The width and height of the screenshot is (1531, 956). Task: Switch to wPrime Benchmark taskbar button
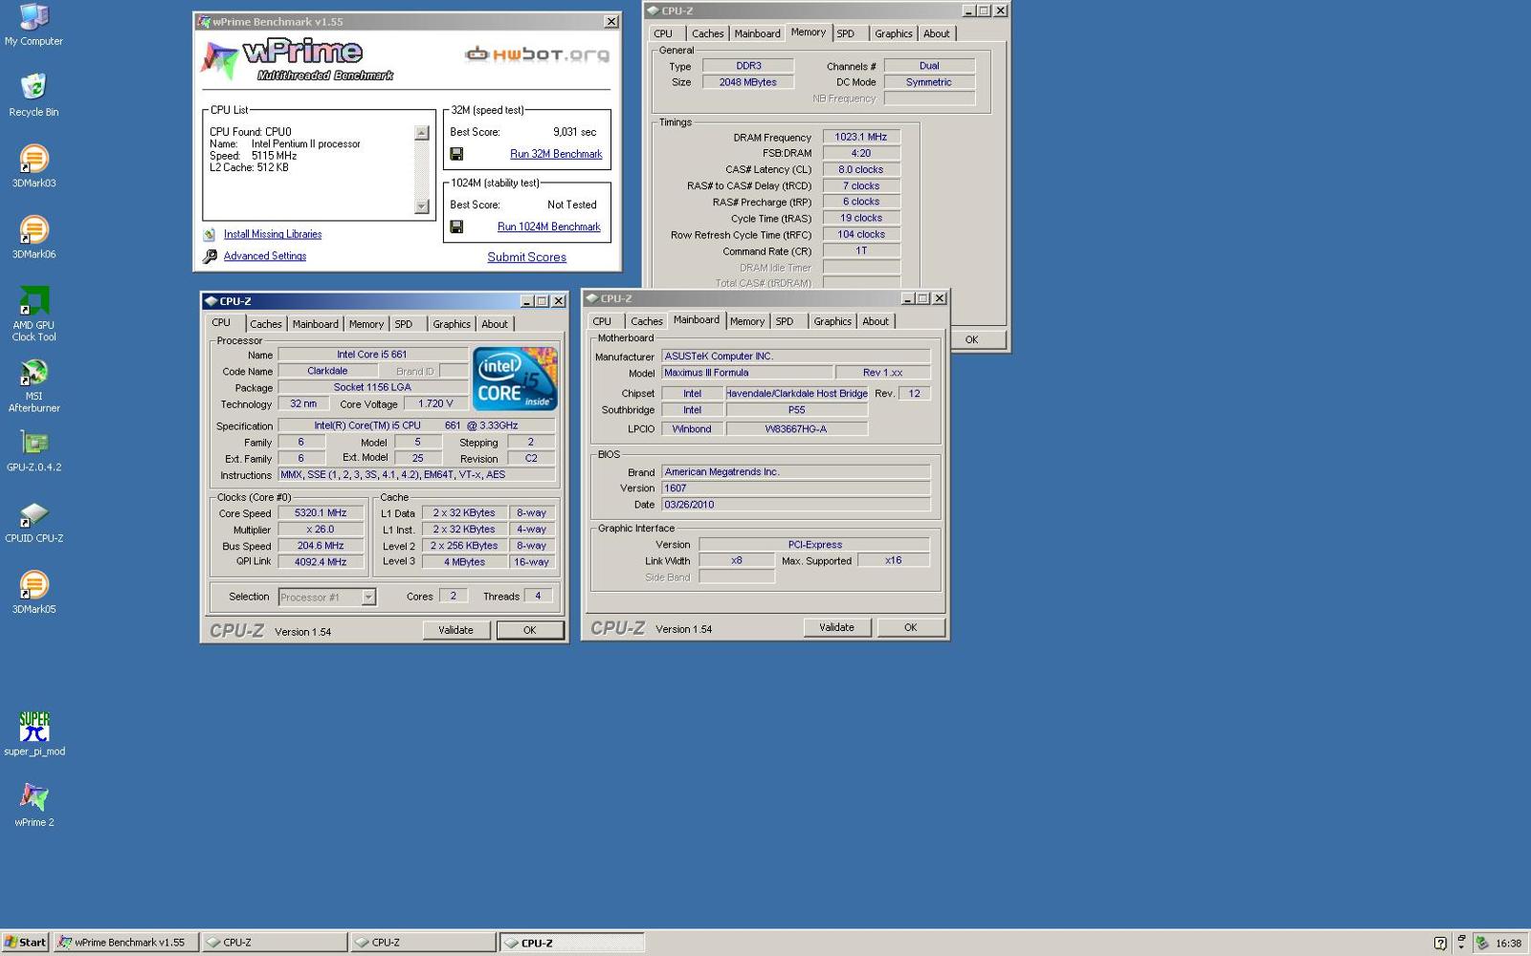pos(125,943)
